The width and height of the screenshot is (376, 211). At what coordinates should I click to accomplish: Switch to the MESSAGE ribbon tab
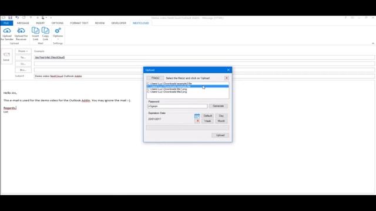[x=23, y=23]
